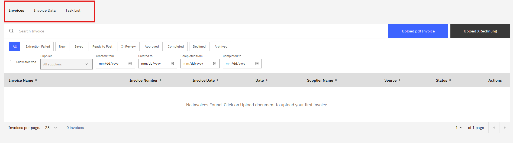Sort by Status column arrows
The width and height of the screenshot is (513, 143).
[x=450, y=80]
